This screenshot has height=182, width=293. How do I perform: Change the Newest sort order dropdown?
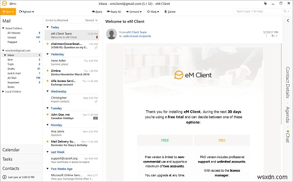click(91, 20)
